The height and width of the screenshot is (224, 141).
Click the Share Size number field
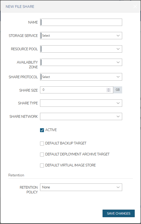[x=77, y=90]
